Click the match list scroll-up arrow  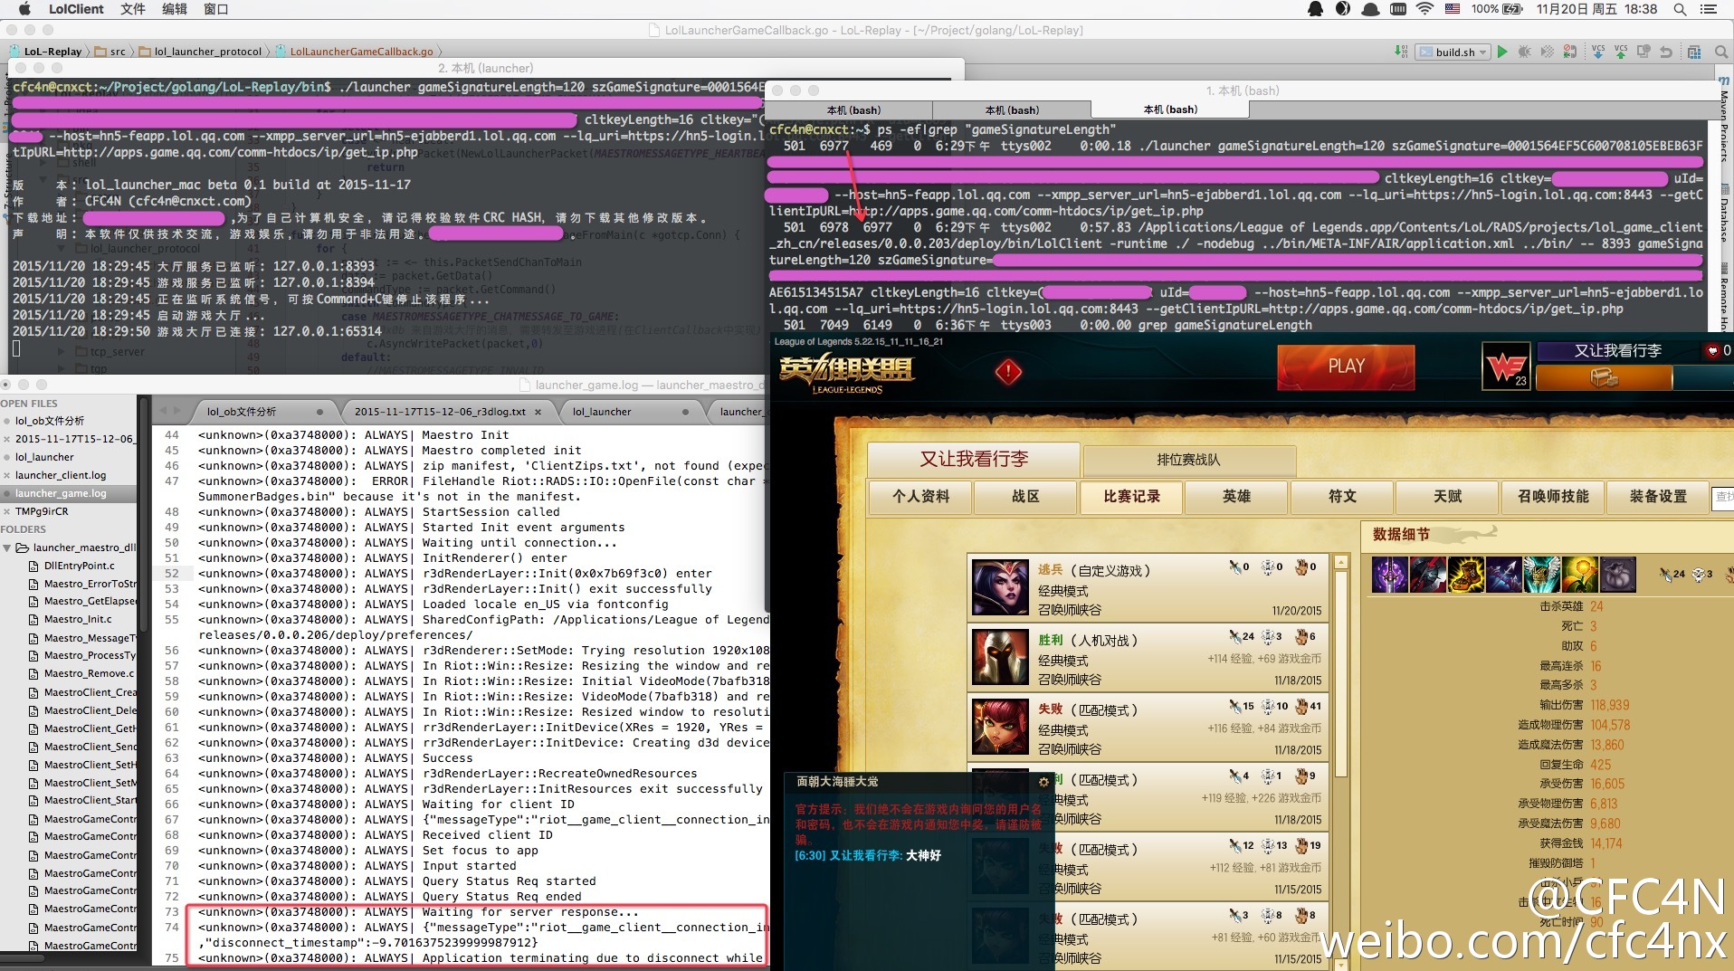pyautogui.click(x=1341, y=562)
